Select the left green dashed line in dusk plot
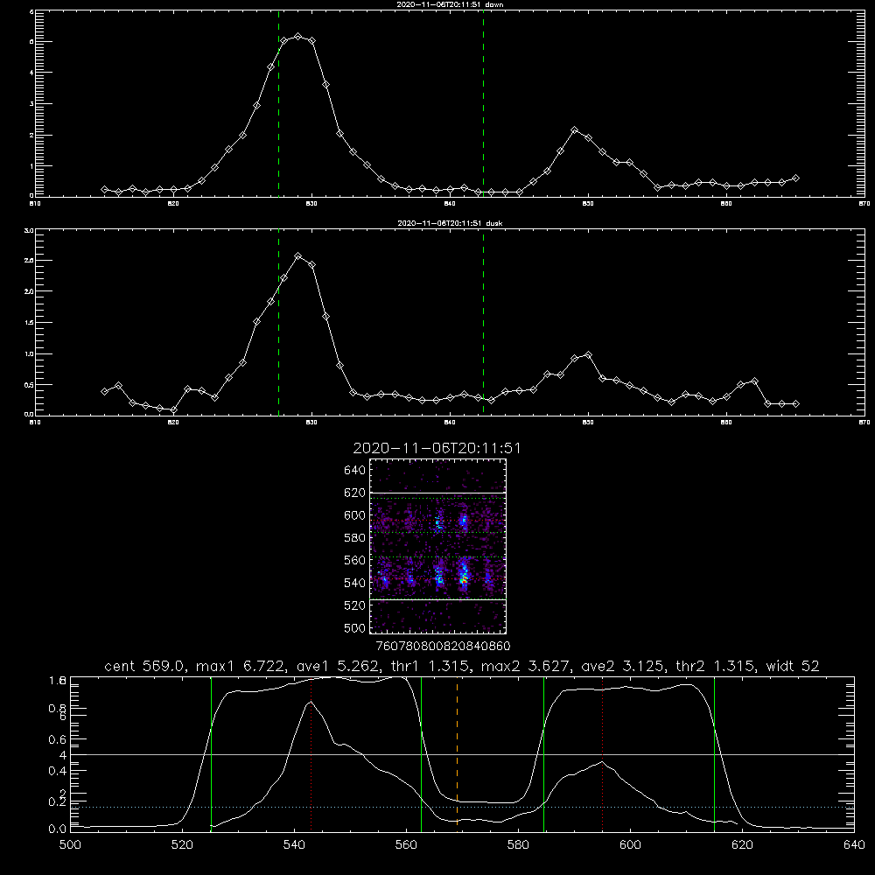This screenshot has width=875, height=875. [x=278, y=322]
